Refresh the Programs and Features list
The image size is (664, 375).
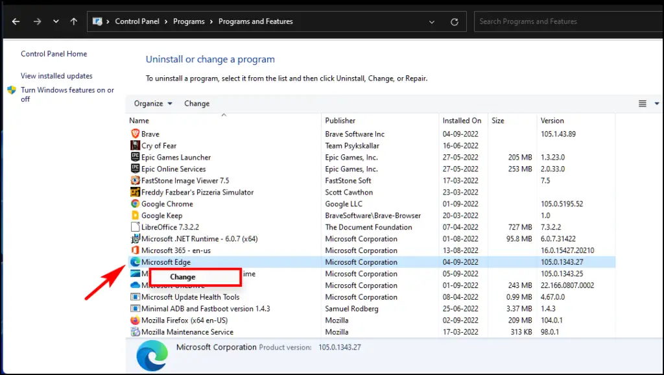[455, 21]
